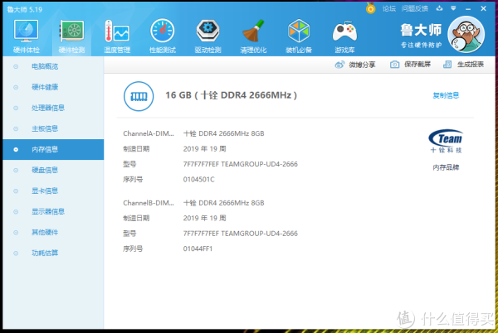This screenshot has width=498, height=333.
Task: Open 功耗估算 power estimate
Action: click(x=45, y=253)
